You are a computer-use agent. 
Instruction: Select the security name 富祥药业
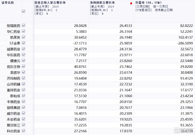pos(14,90)
